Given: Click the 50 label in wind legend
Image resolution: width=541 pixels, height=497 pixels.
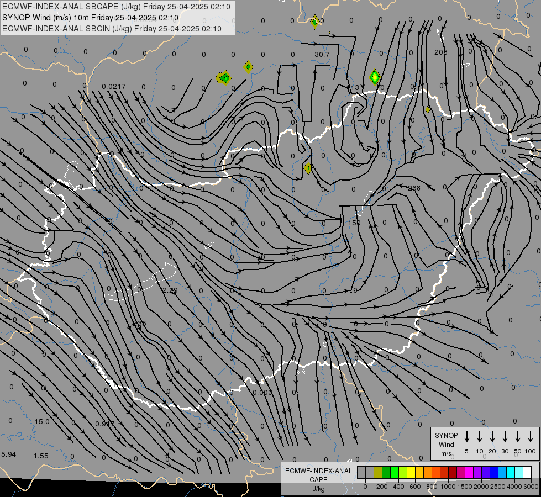Looking at the screenshot, I should tap(518, 451).
